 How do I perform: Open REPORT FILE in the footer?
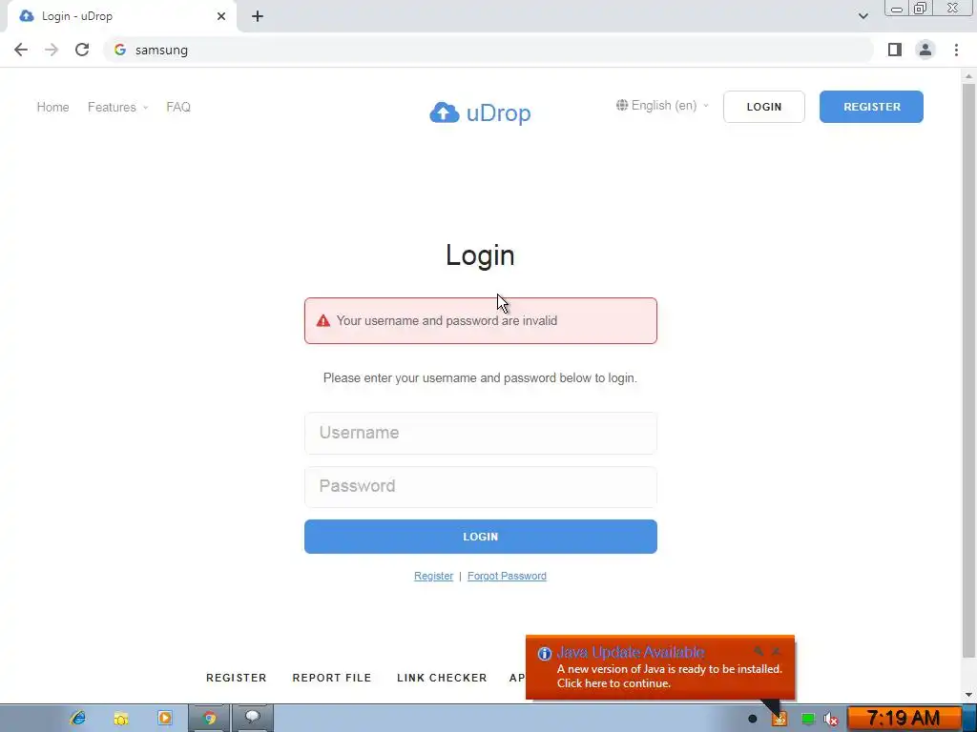click(x=331, y=678)
